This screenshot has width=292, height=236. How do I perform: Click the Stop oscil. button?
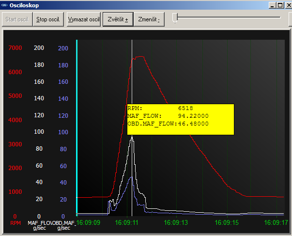pos(48,20)
